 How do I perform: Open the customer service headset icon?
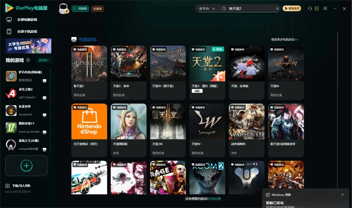[310, 8]
